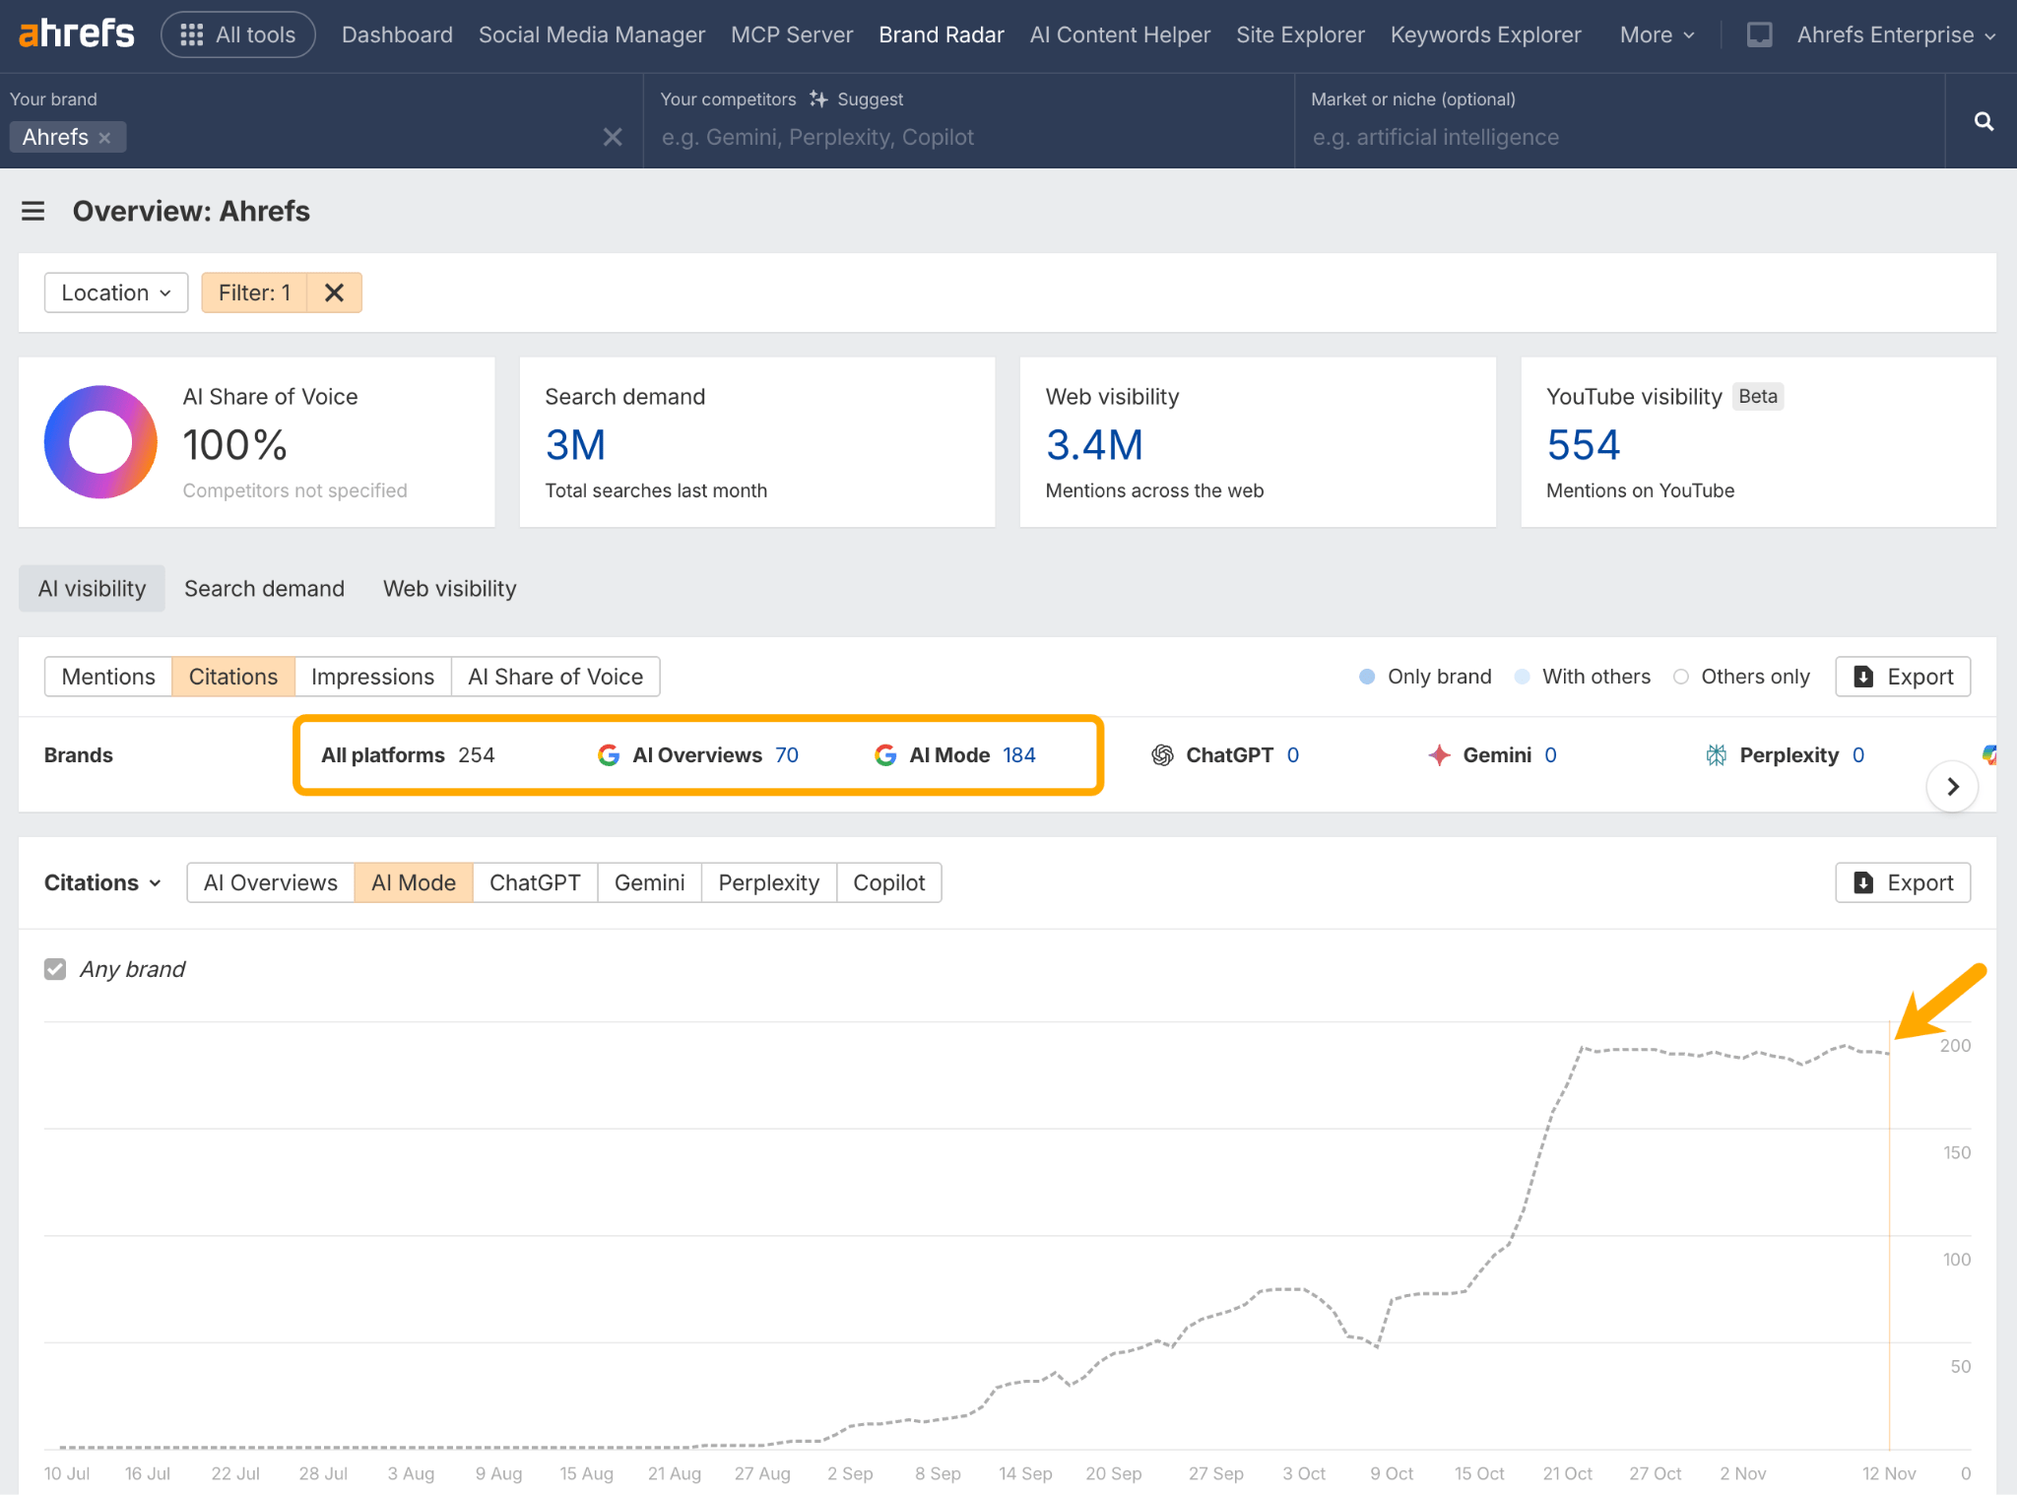Toggle the Any brand checkbox

click(x=55, y=968)
